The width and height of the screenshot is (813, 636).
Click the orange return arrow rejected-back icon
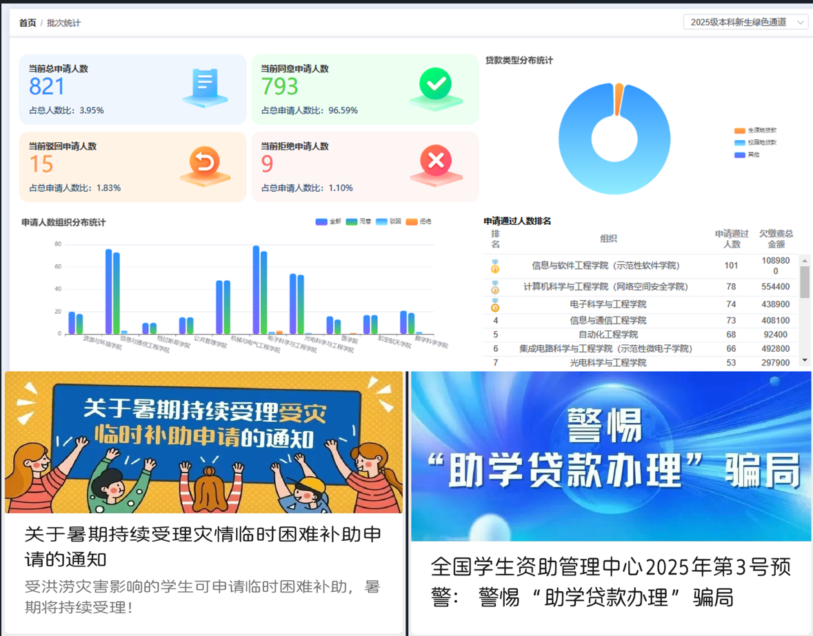click(x=205, y=164)
